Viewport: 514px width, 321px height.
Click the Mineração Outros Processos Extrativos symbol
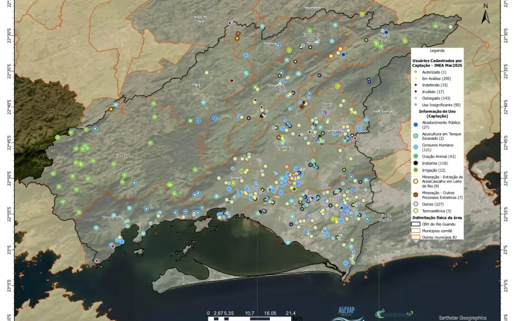pyautogui.click(x=415, y=194)
